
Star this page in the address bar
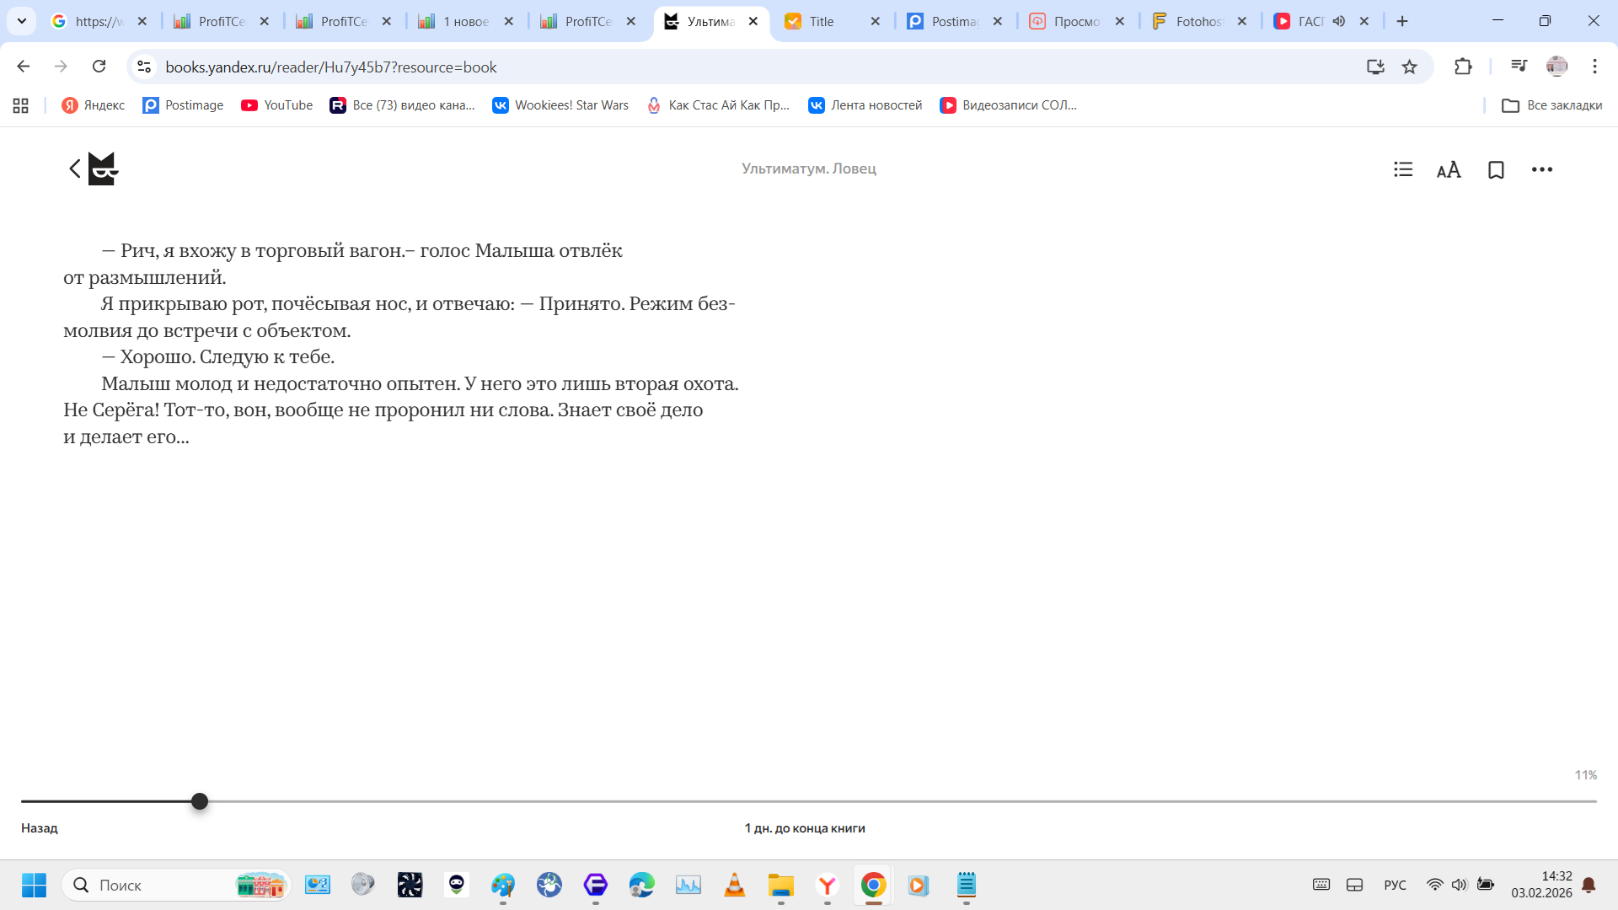click(1409, 67)
